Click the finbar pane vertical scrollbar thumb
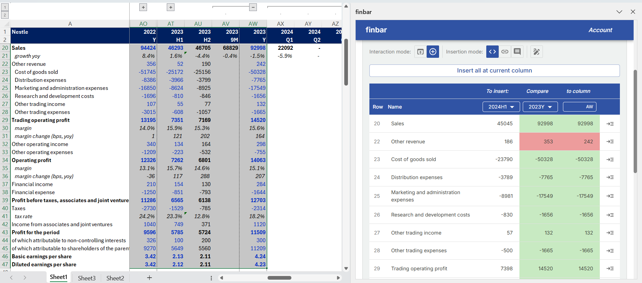Screen dimensions: 642x283 [x=635, y=121]
